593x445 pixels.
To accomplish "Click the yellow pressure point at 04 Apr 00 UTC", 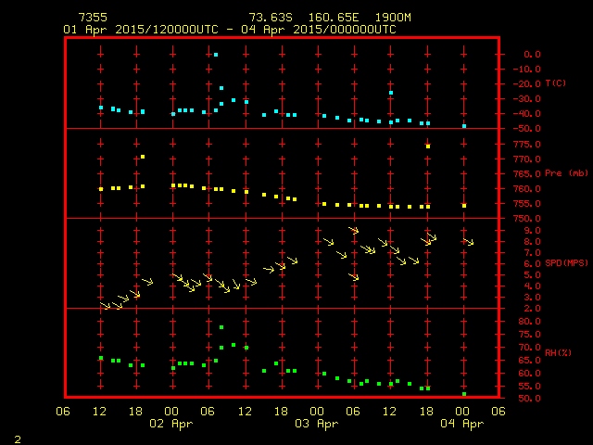I will (464, 206).
